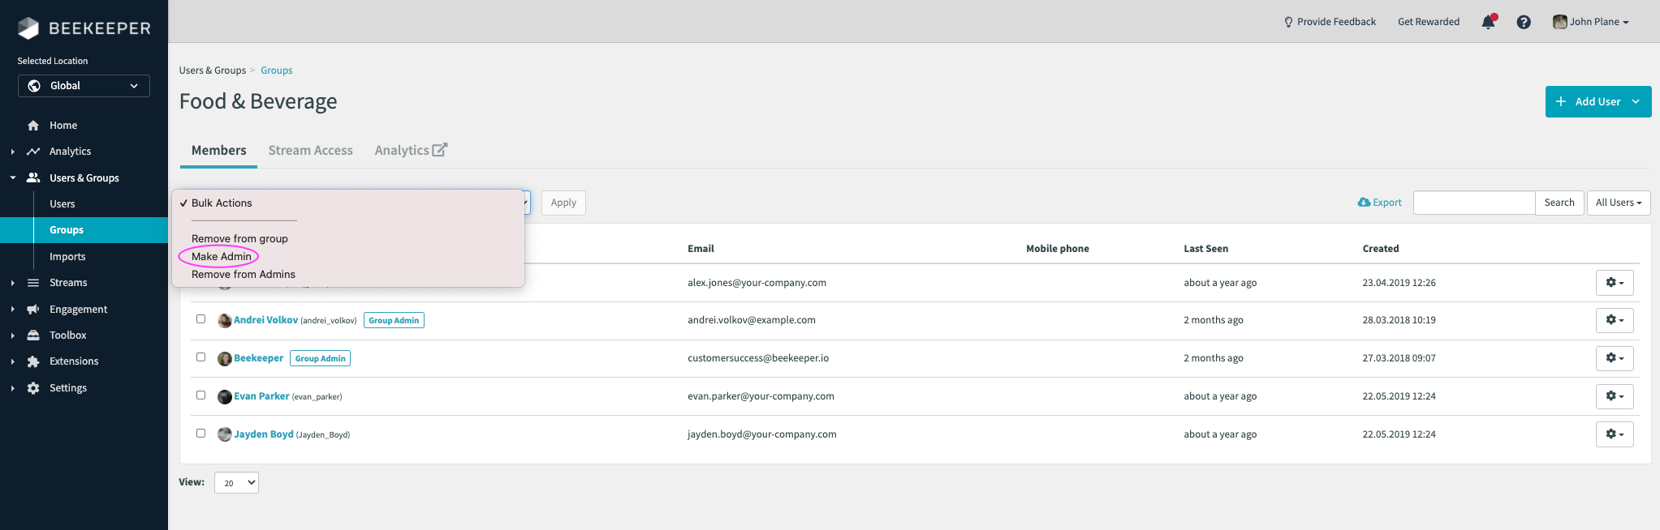Viewport: 1660px width, 530px height.
Task: Open the View page size dropdown
Action: point(236,483)
